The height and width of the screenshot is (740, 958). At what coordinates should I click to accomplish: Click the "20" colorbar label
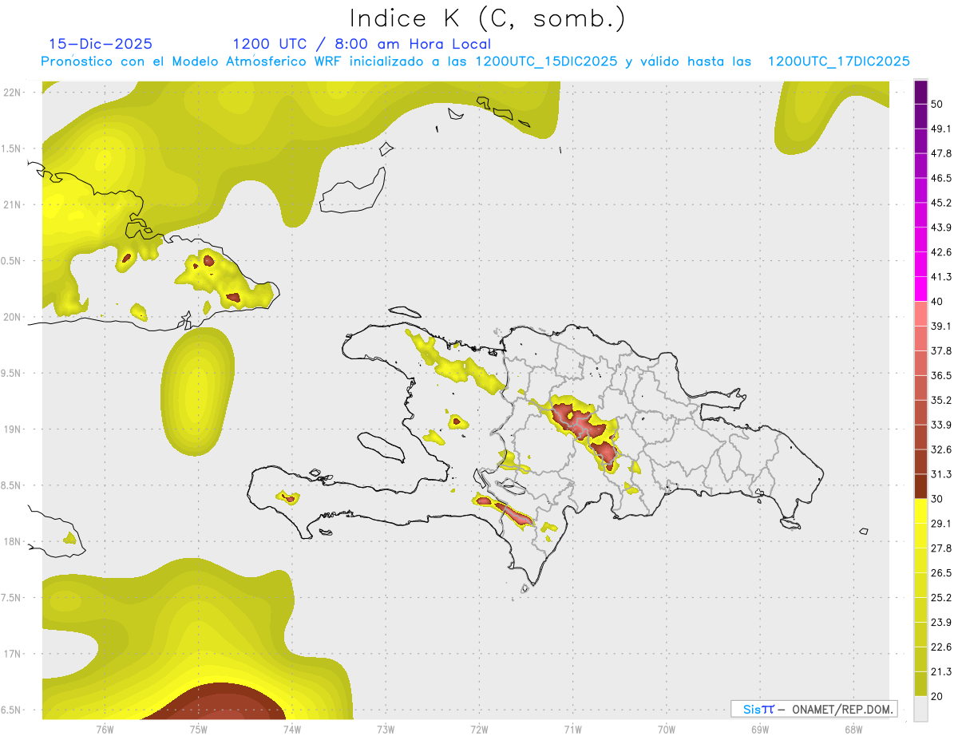937,696
